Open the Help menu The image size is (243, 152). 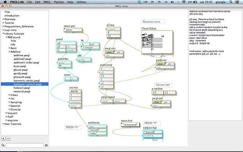(70, 2)
